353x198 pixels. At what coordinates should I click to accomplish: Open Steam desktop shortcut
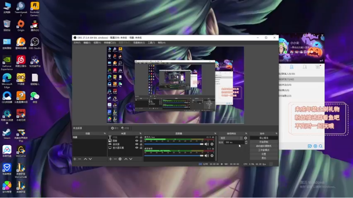point(7,134)
